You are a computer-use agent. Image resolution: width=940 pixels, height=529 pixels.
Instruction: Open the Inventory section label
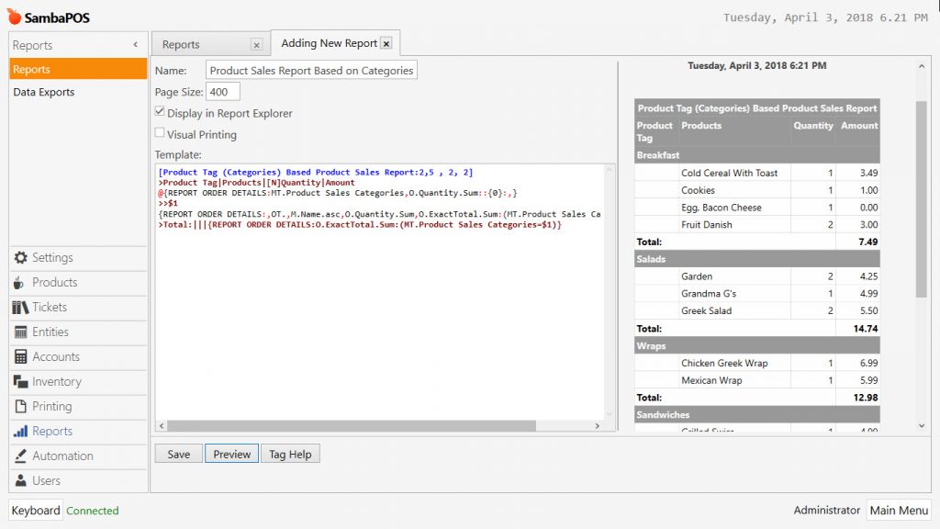pyautogui.click(x=57, y=381)
